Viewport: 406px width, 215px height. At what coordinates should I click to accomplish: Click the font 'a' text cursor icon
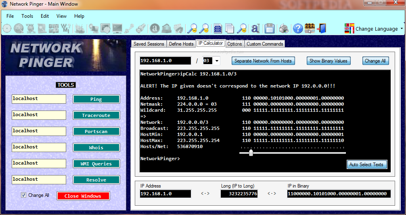tap(255, 29)
